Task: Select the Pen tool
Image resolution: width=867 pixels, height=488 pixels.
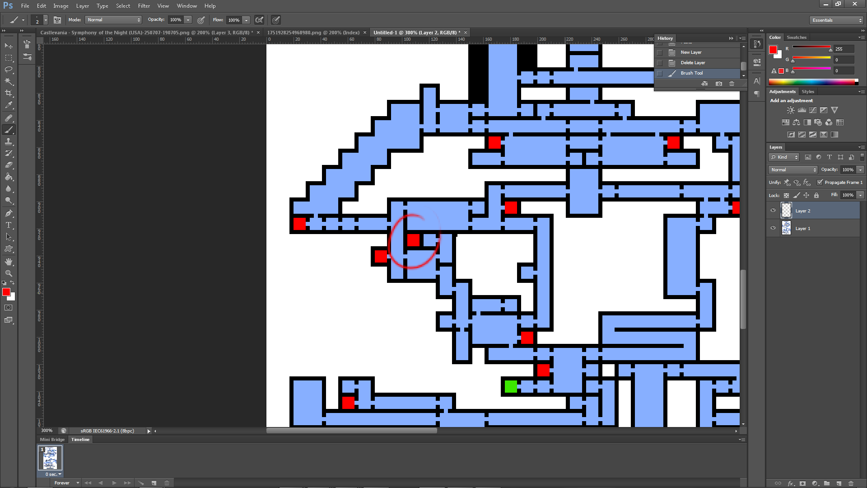Action: (x=9, y=213)
